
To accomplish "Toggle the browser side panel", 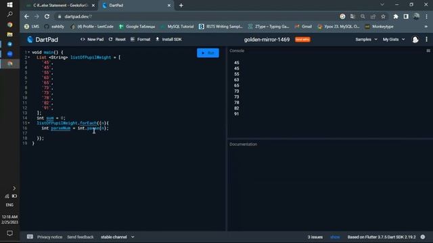I will (406, 16).
